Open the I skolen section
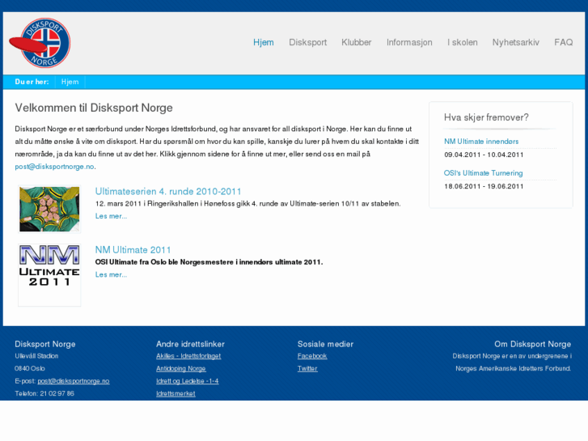The height and width of the screenshot is (441, 588). pyautogui.click(x=462, y=43)
